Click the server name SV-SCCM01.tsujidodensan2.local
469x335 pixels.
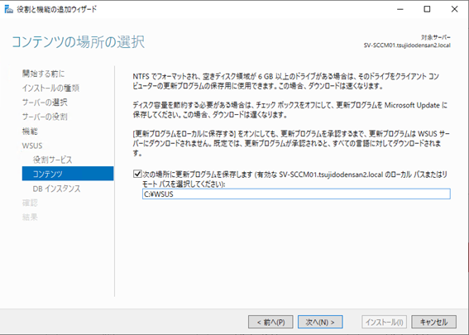click(x=407, y=45)
